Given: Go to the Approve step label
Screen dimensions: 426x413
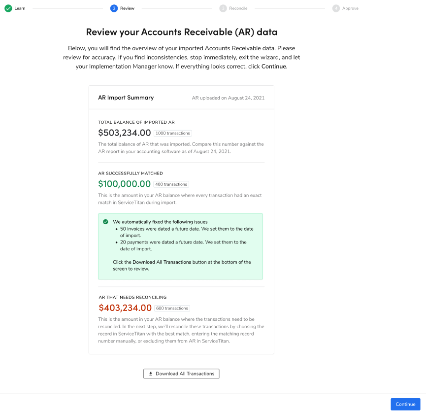Looking at the screenshot, I should (350, 8).
